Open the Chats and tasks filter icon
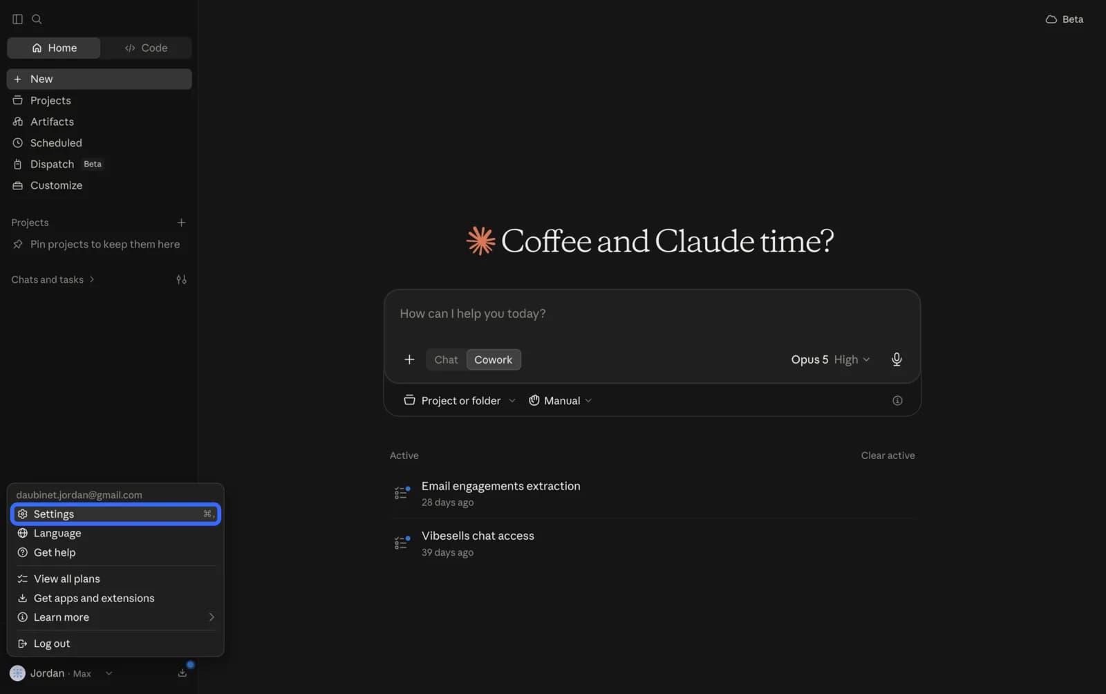Screen dimensions: 1106x694 (181, 280)
